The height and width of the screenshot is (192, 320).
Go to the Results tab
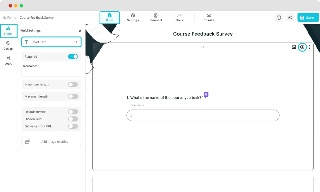pos(209,17)
